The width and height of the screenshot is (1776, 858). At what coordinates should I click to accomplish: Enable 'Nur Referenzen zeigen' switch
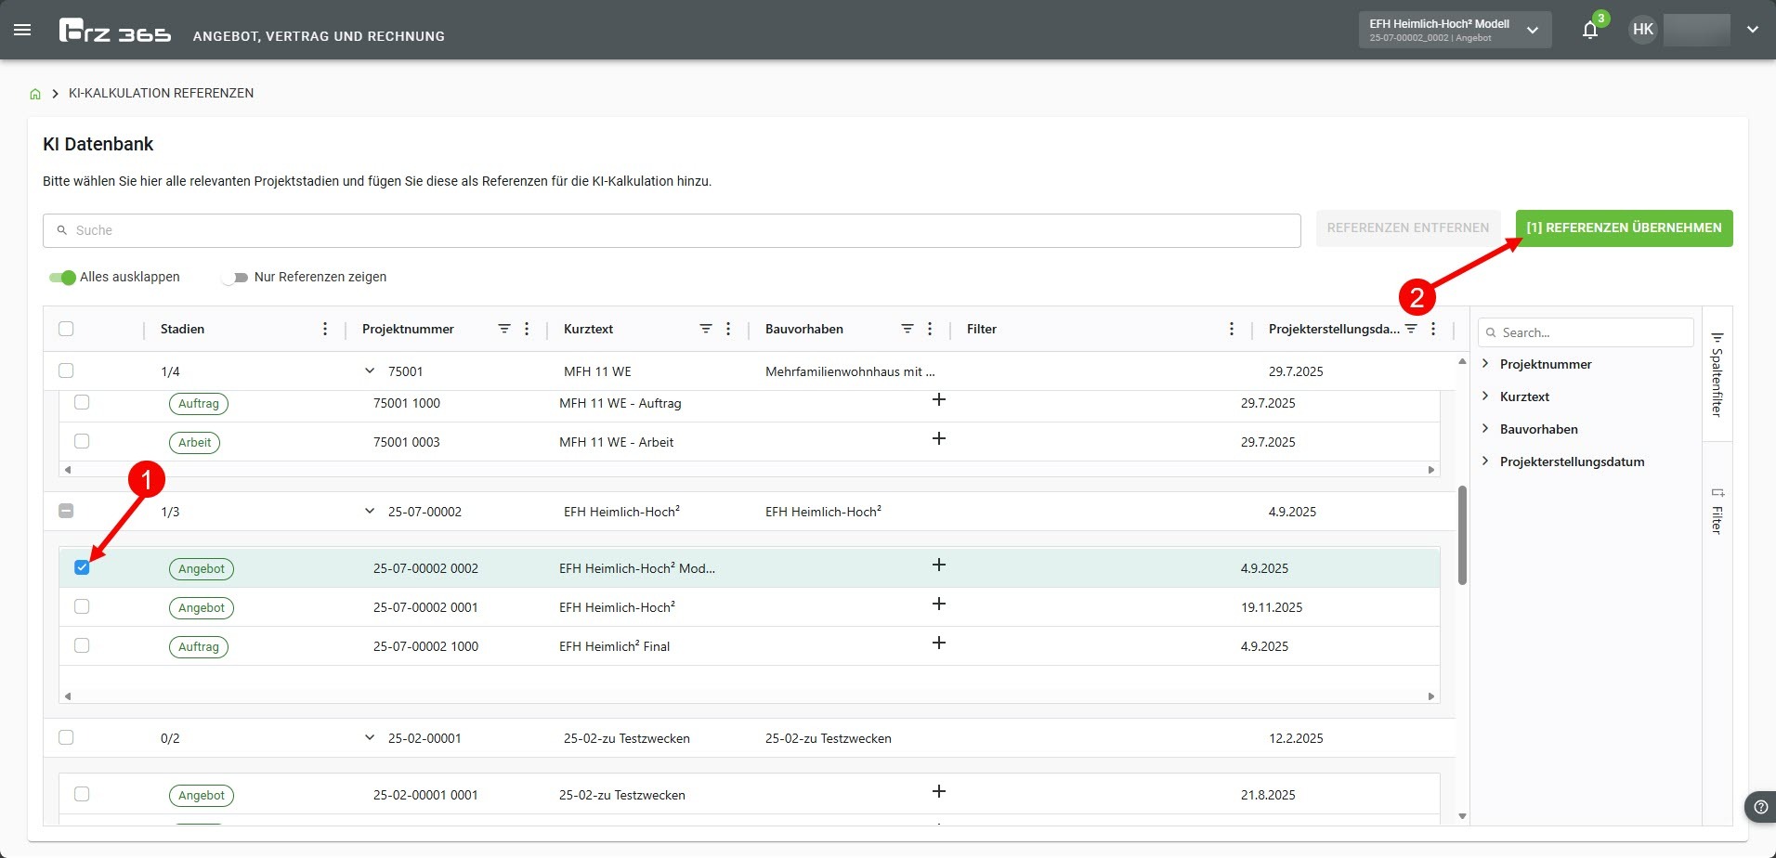tap(236, 278)
